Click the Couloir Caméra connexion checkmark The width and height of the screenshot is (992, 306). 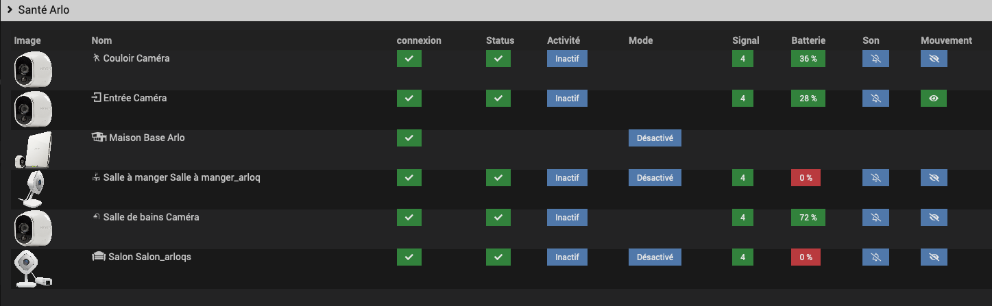click(409, 59)
